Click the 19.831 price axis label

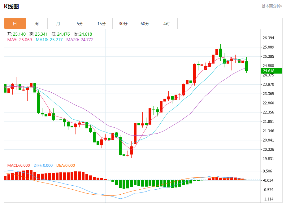pos(268,159)
